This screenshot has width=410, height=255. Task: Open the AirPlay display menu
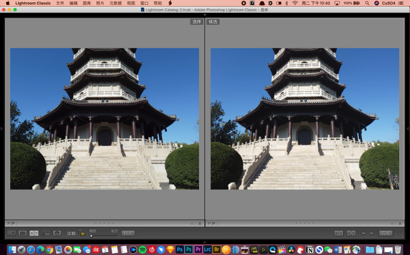tap(337, 3)
